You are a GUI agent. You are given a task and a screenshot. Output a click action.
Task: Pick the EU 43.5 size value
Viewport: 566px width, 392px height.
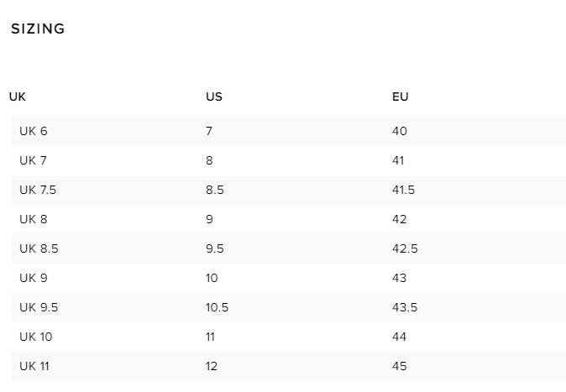405,307
